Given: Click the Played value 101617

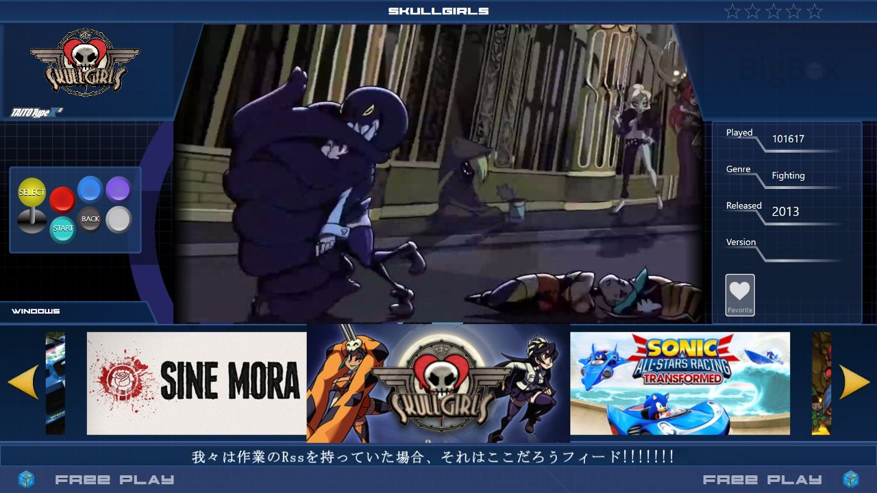Looking at the screenshot, I should click(x=788, y=139).
